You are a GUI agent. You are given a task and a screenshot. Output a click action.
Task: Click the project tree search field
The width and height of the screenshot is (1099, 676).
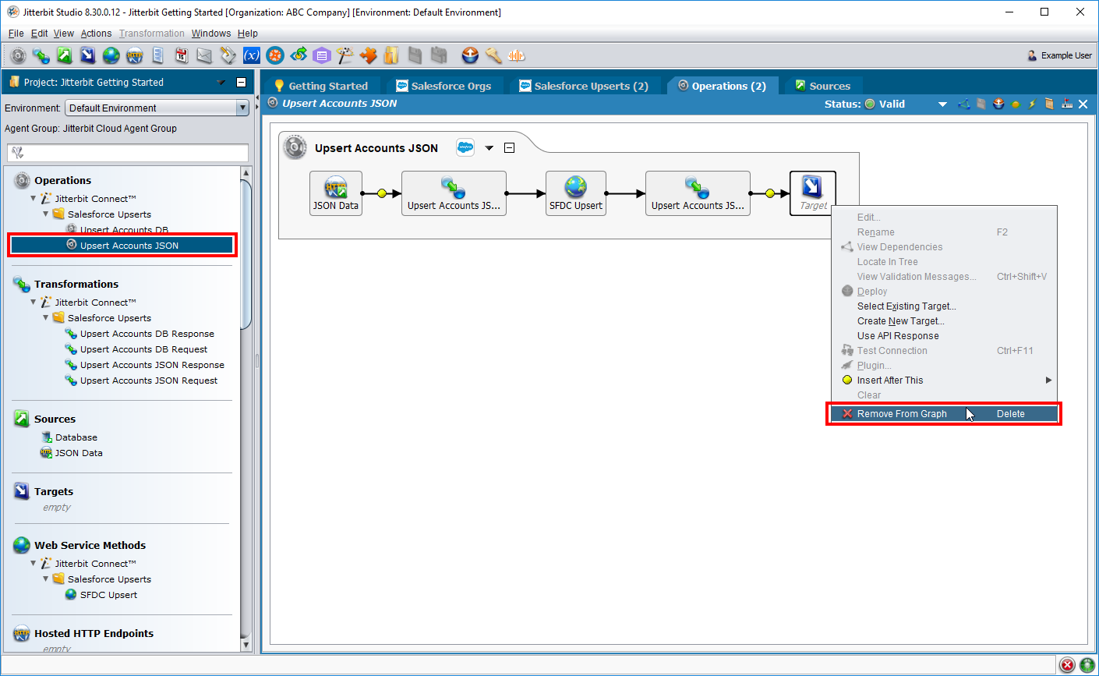tap(128, 153)
